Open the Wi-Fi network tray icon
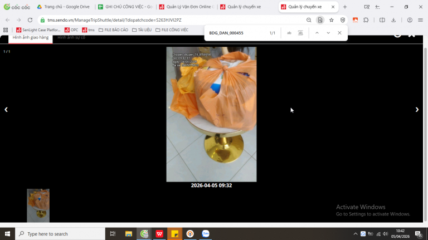Screen dimensions: 428x240 (x=378, y=234)
